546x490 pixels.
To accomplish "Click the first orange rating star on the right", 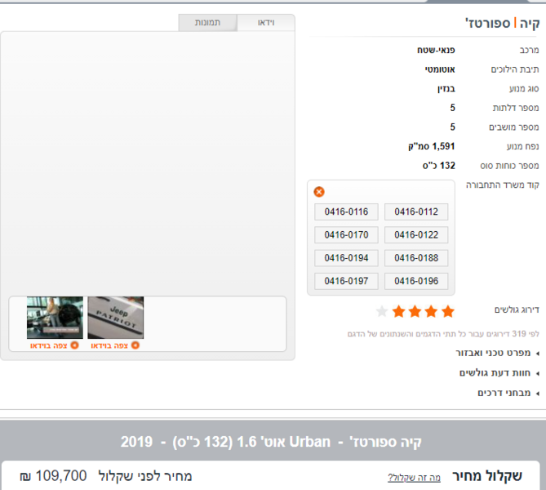I will pyautogui.click(x=448, y=311).
